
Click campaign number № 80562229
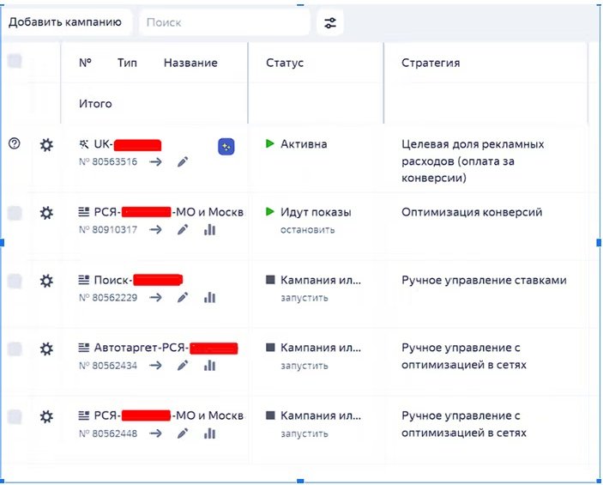[108, 298]
